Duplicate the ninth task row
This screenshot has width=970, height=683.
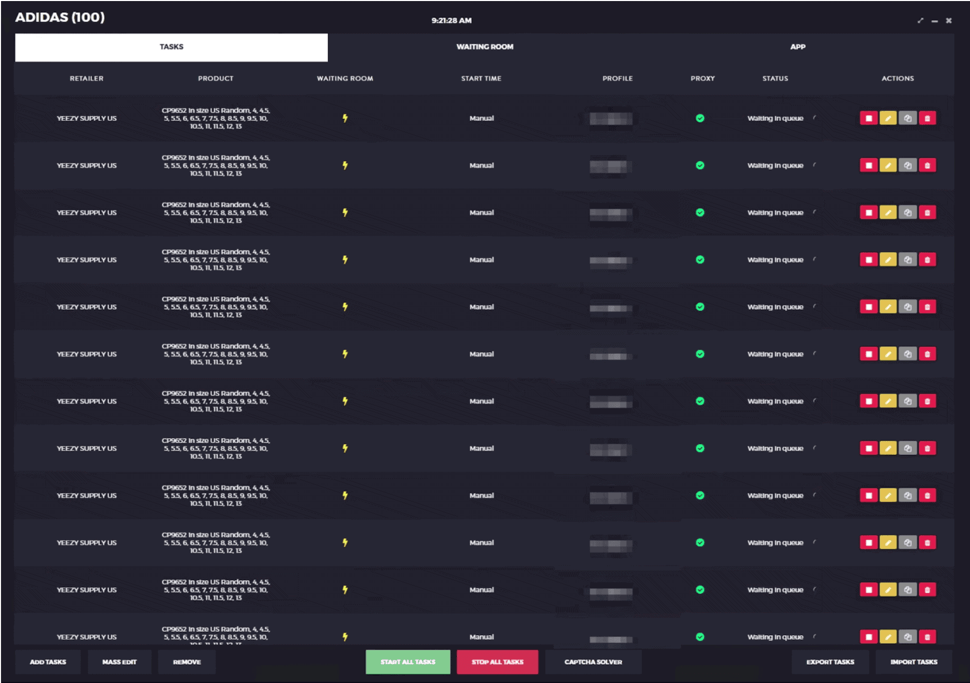(x=907, y=495)
